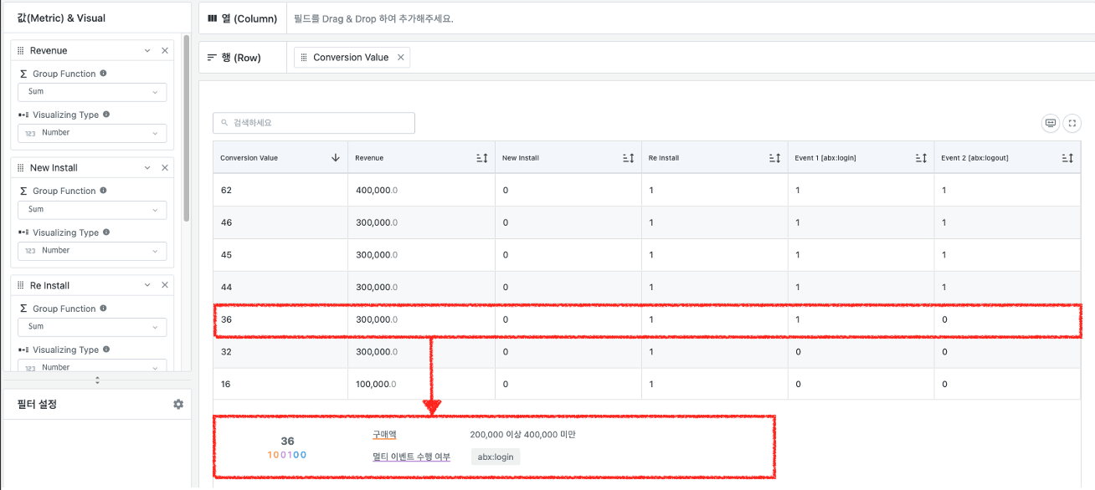Screen dimensions: 1095x490
Task: Remove the Conversion Value chip from Row
Action: (x=401, y=58)
